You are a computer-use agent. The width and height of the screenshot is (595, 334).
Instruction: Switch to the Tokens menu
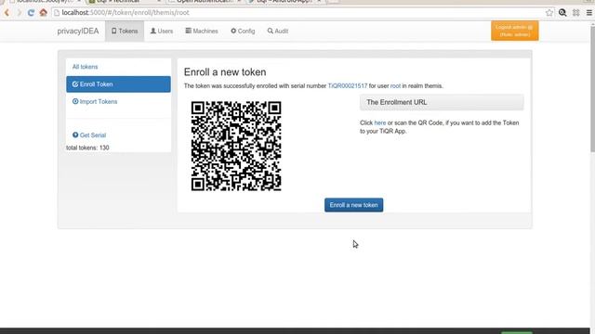[125, 31]
